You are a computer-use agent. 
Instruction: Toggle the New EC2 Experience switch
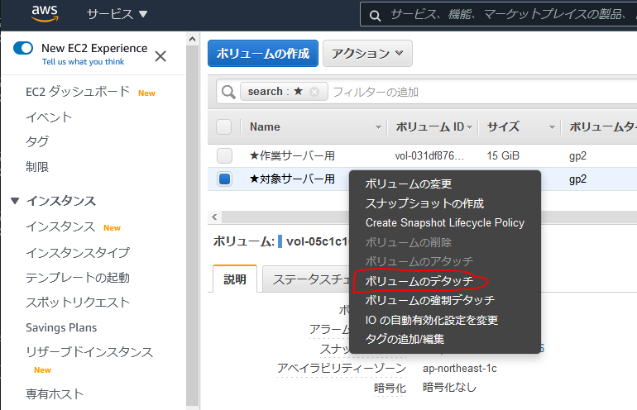[23, 48]
